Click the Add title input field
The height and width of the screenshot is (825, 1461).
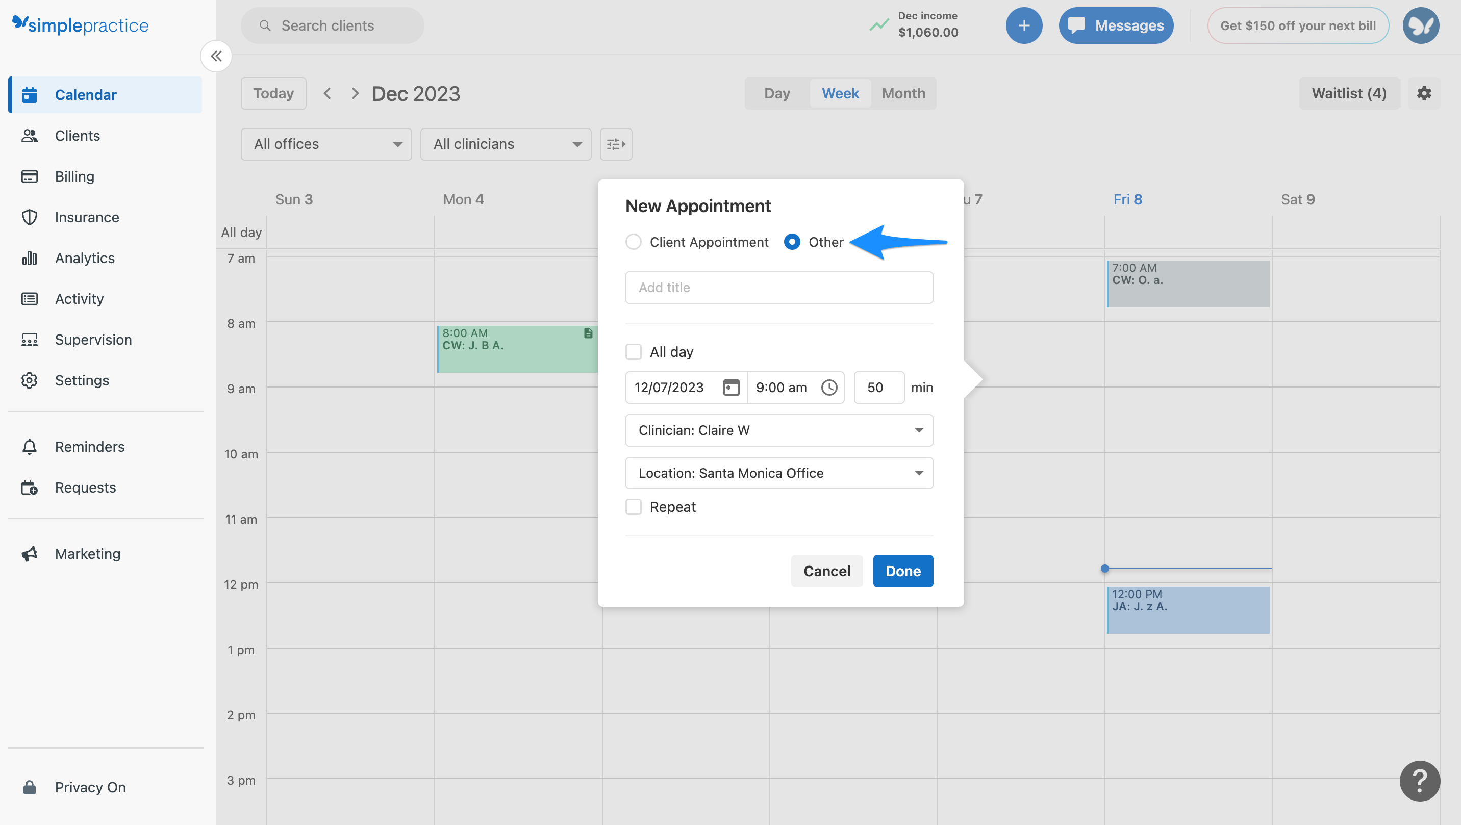(x=779, y=288)
